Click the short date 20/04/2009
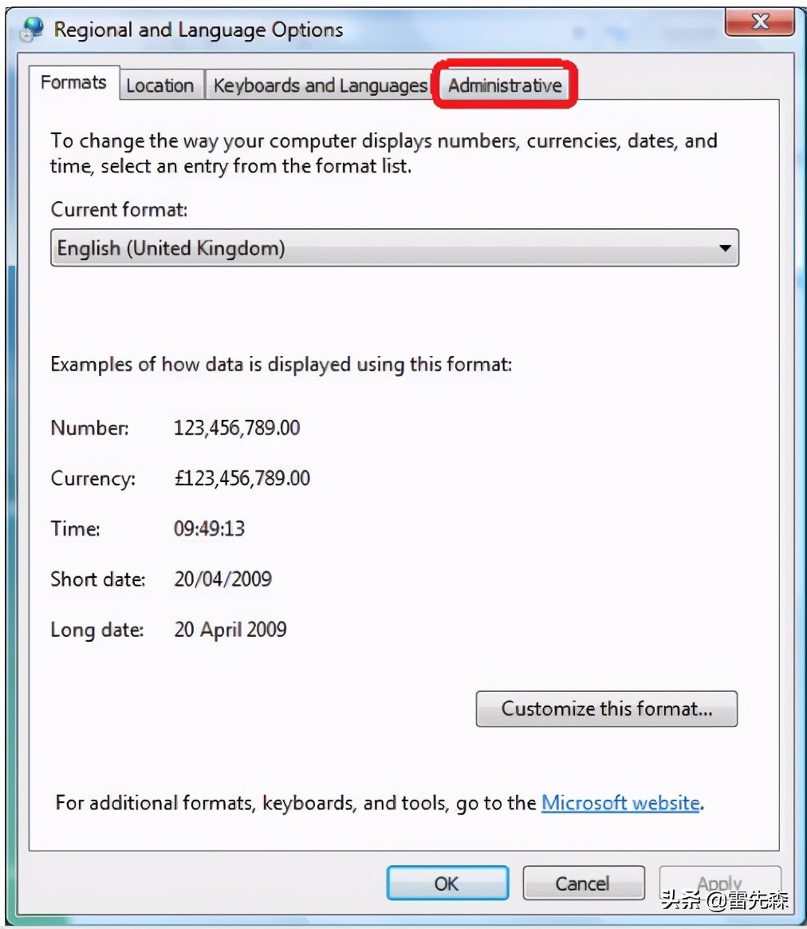This screenshot has height=929, width=807. click(x=222, y=579)
